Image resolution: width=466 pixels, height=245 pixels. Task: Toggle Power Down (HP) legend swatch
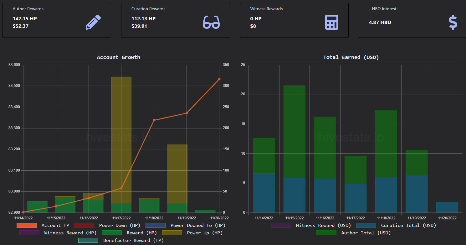(x=84, y=225)
